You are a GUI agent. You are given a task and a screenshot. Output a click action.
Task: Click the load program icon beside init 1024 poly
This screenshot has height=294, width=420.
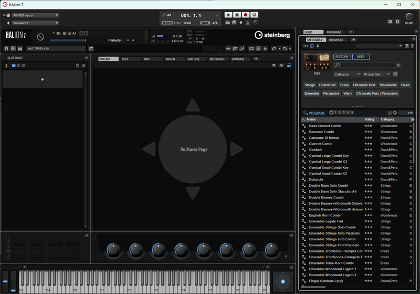(x=91, y=48)
